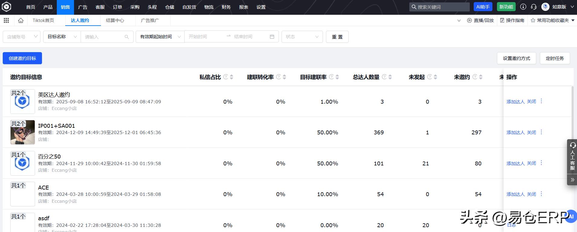Click the user avatar icon
Image resolution: width=577 pixels, height=232 pixels.
tap(545, 7)
